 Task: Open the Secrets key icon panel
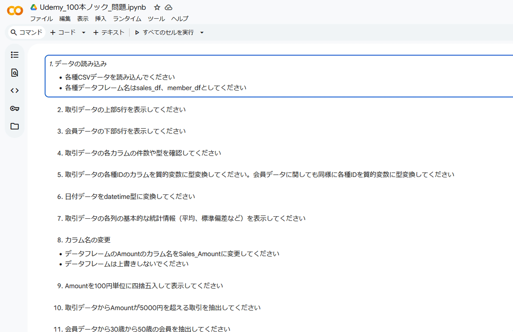coord(15,109)
